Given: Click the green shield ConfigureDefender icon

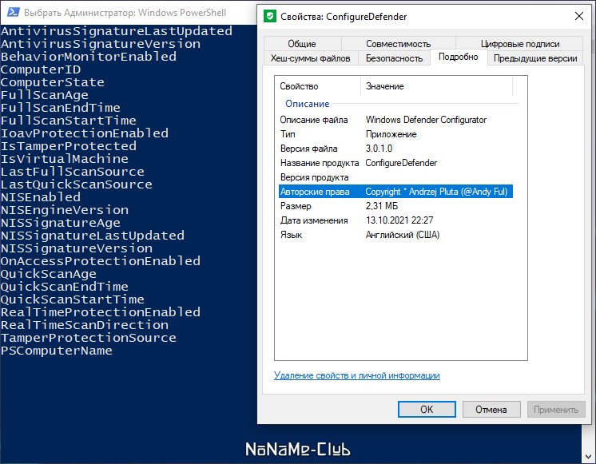Looking at the screenshot, I should point(269,16).
